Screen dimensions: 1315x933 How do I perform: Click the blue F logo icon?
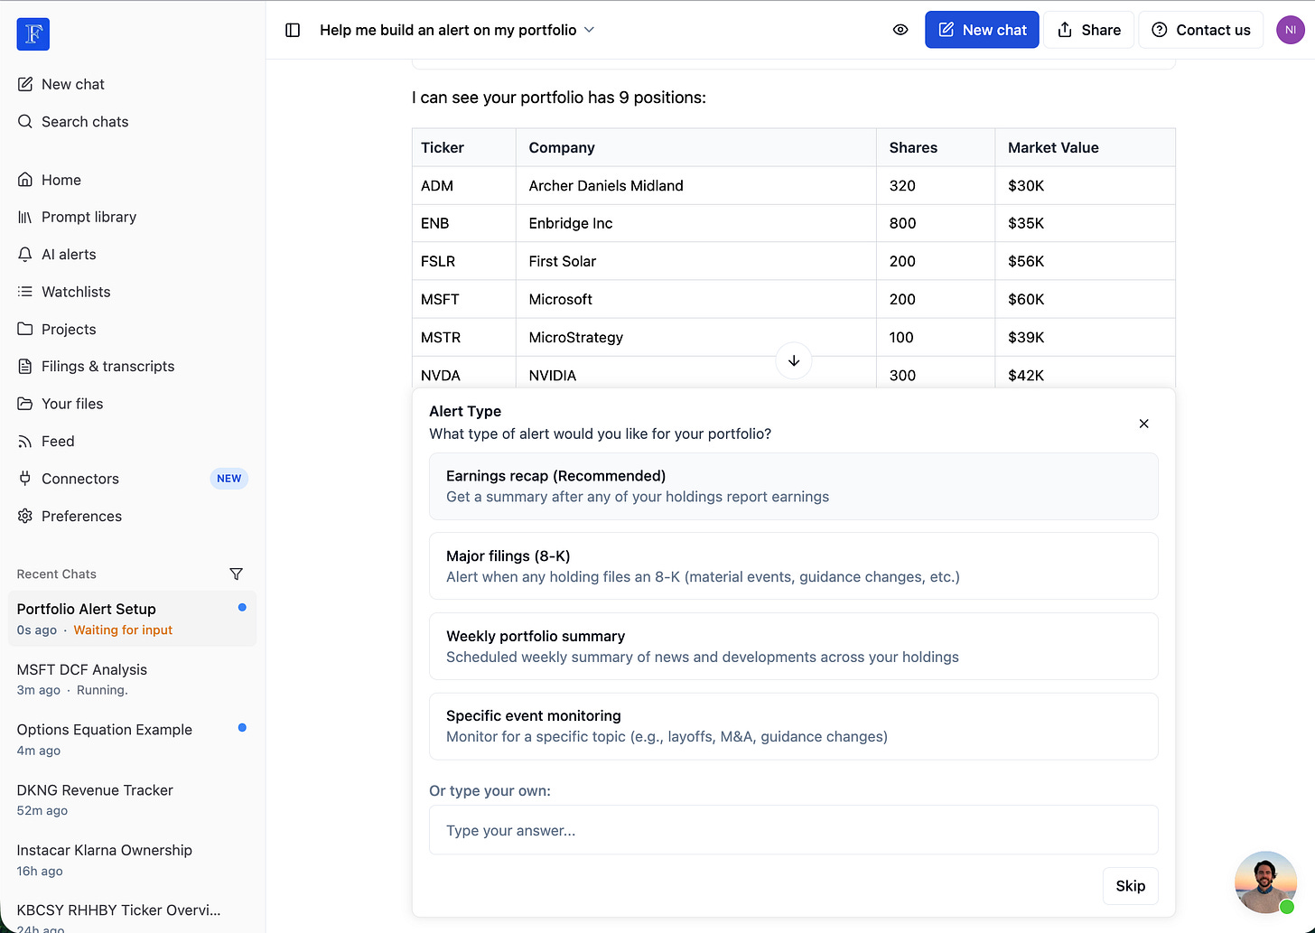point(33,34)
